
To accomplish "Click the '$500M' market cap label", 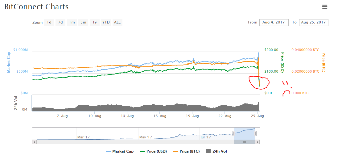I will pos(22,71).
